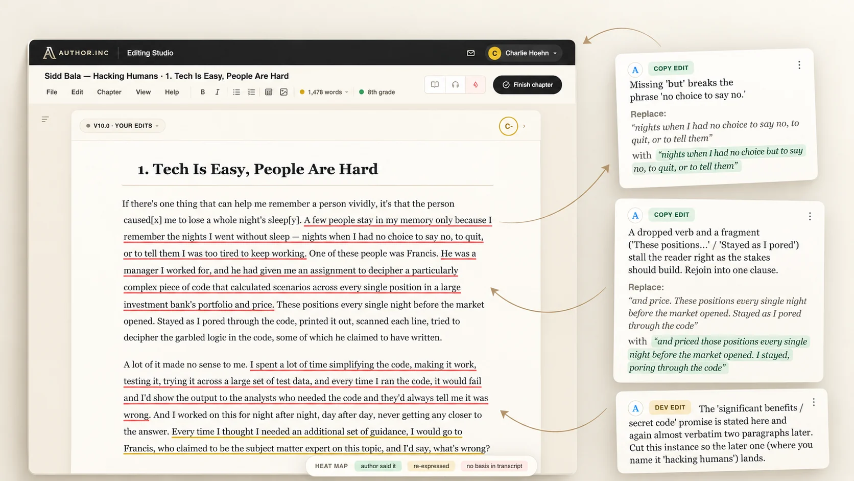Screen dimensions: 854x481
Task: Toggle 're-expressed' heat map filter
Action: [431, 466]
